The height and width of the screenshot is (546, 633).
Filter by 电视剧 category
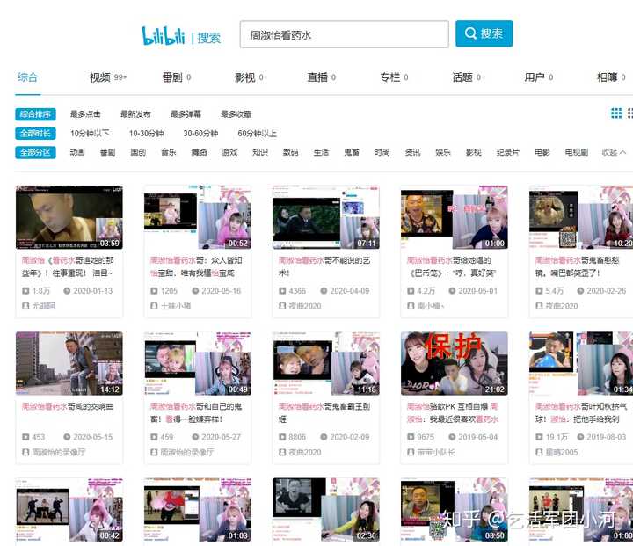click(577, 152)
